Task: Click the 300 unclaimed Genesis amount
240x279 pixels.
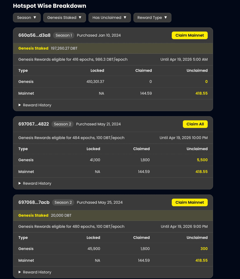Action: pos(204,249)
